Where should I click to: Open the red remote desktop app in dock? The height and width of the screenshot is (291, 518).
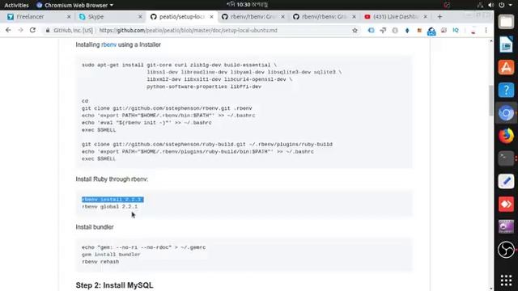pyautogui.click(x=506, y=205)
